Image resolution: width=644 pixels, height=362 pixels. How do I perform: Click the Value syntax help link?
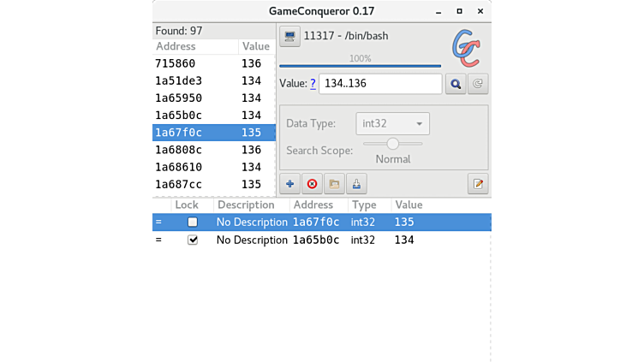coord(313,84)
